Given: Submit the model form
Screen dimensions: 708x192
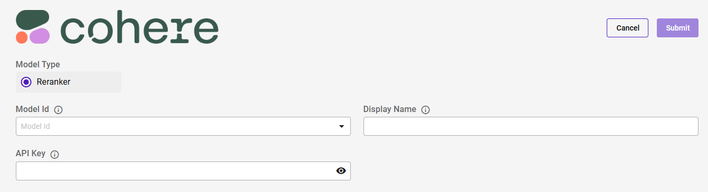Looking at the screenshot, I should click(677, 28).
